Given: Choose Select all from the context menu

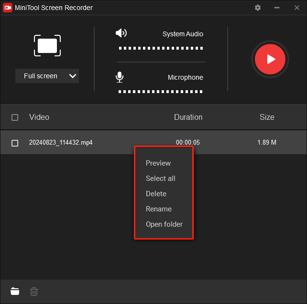Looking at the screenshot, I should point(160,178).
